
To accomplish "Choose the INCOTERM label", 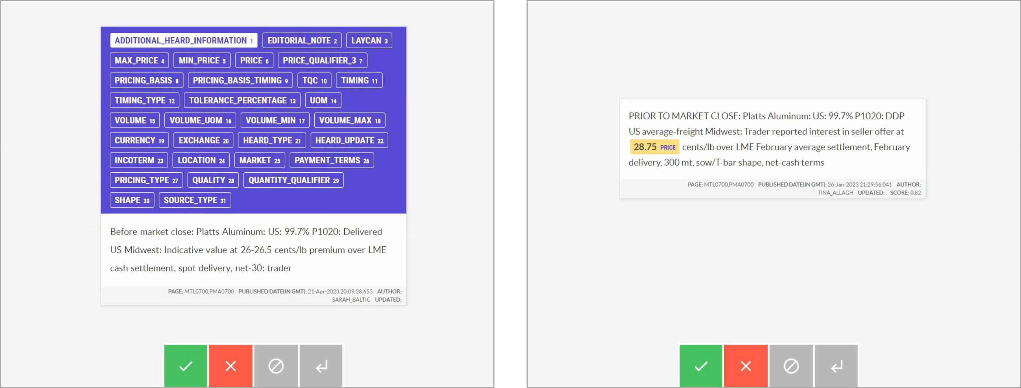I will pyautogui.click(x=139, y=160).
